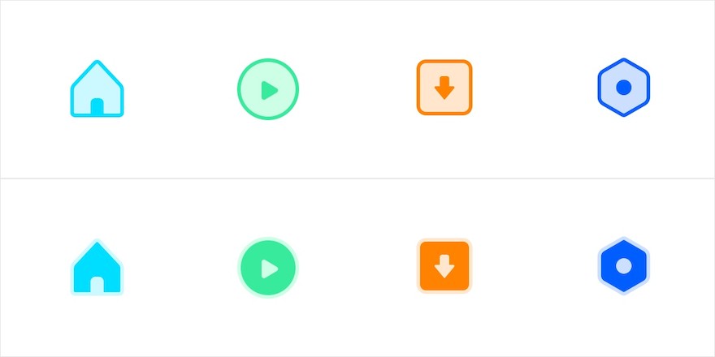Click the outlined orange download square icon
Screen dimensions: 715x357
click(x=444, y=88)
